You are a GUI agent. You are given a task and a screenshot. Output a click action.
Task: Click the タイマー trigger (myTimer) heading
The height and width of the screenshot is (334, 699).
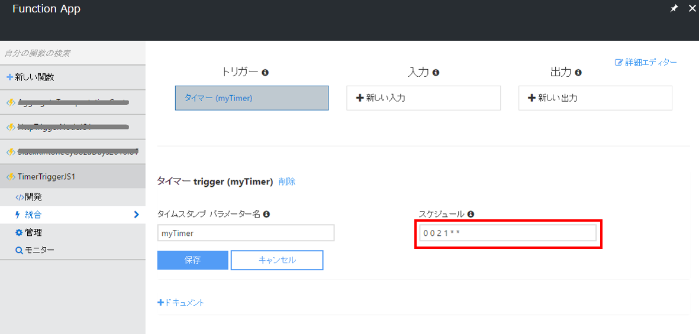click(215, 181)
